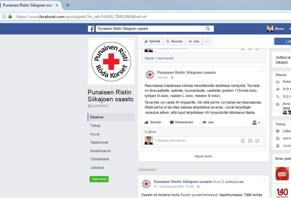
Task: Like the Paavolassa fire collection post
Action: (153, 122)
